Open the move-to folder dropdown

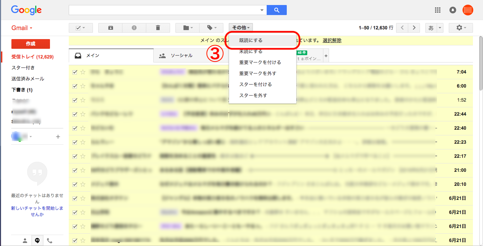(187, 28)
